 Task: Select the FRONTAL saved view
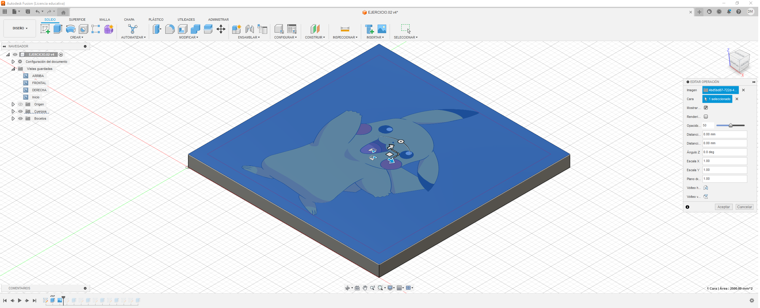(39, 83)
